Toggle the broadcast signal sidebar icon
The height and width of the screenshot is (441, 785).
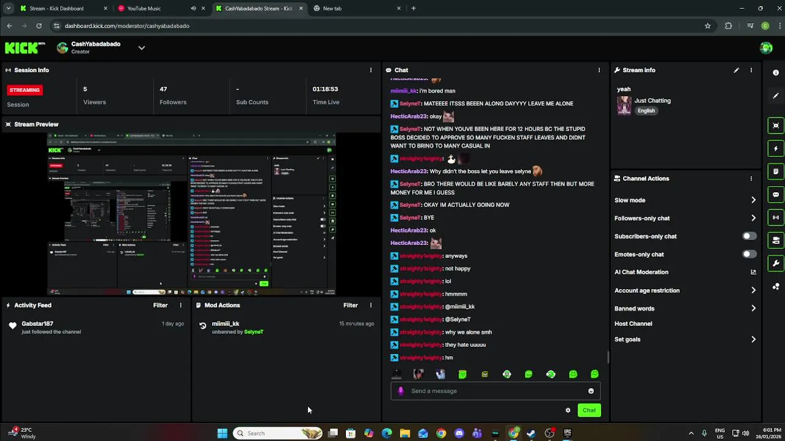tap(776, 217)
